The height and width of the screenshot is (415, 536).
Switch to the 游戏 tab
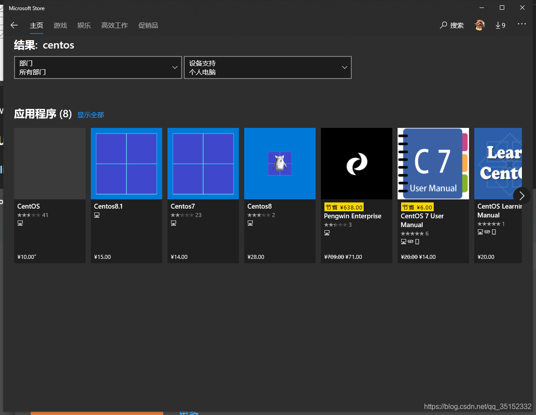coord(60,25)
